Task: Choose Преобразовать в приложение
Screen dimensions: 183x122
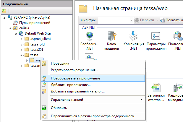Action: (75, 78)
